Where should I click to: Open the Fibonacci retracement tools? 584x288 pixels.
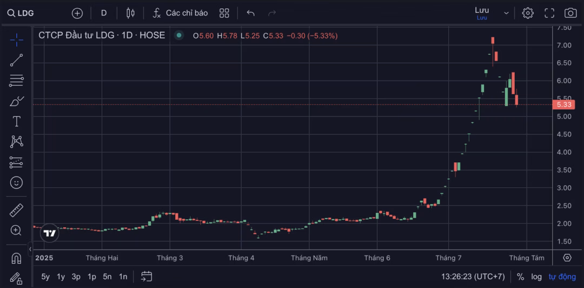[16, 81]
